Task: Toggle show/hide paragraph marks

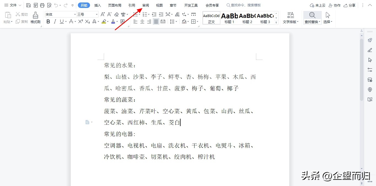Action: 184,14
